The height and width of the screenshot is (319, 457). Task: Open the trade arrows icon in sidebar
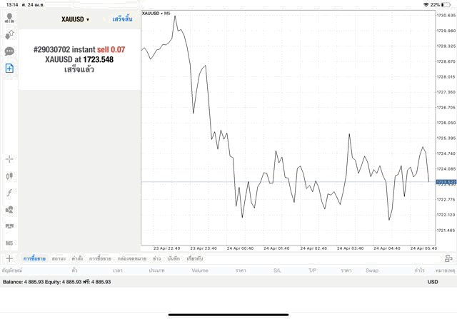coord(9,34)
